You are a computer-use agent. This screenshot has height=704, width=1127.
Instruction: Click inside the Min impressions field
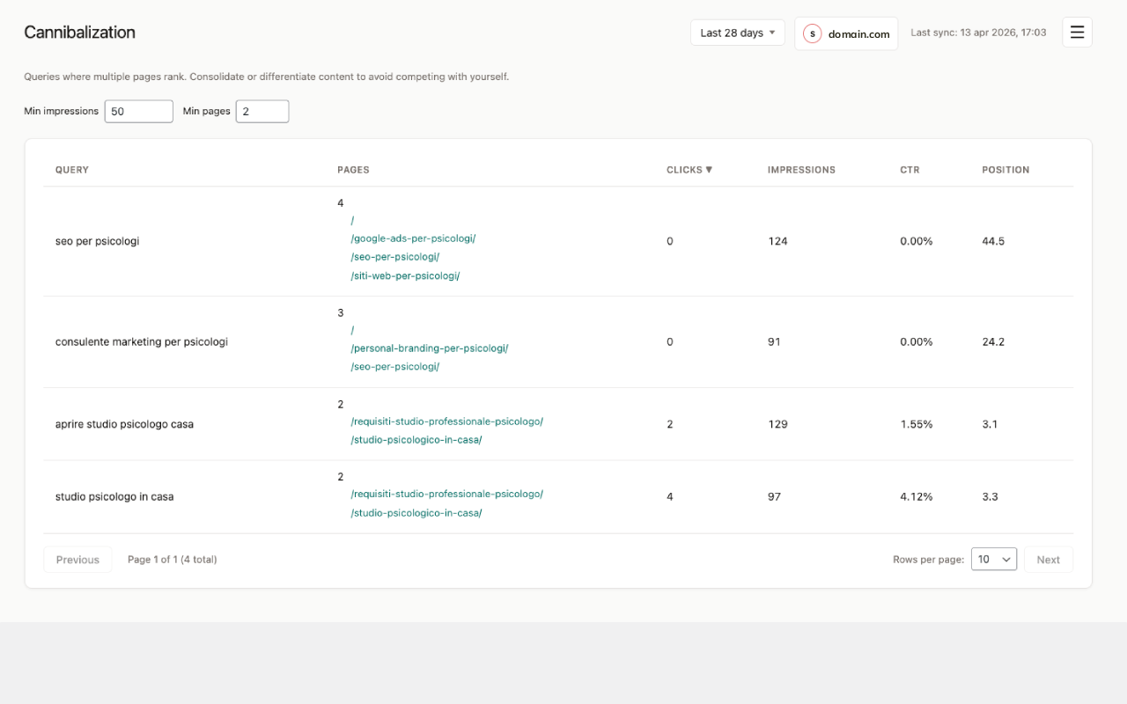(x=138, y=111)
